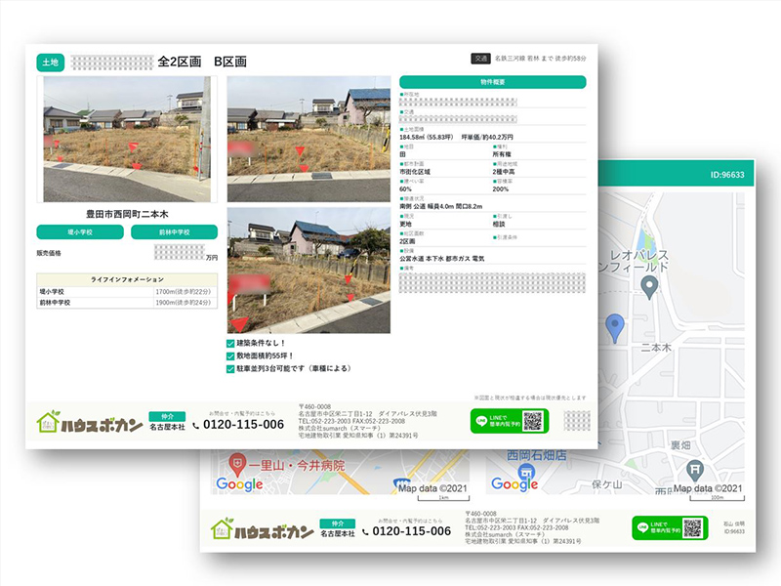This screenshot has width=781, height=586.
Task: Click phone number 0120-115-006 on front flyer
Action: click(243, 425)
